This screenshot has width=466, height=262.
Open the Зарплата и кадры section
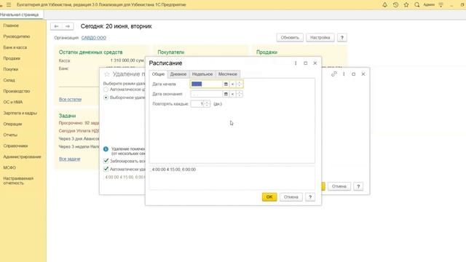20,114
